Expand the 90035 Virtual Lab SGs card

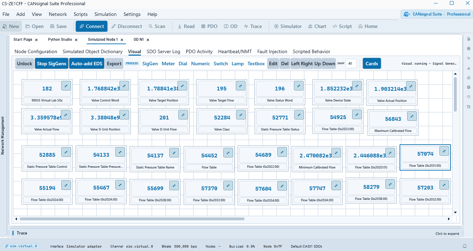click(66, 86)
